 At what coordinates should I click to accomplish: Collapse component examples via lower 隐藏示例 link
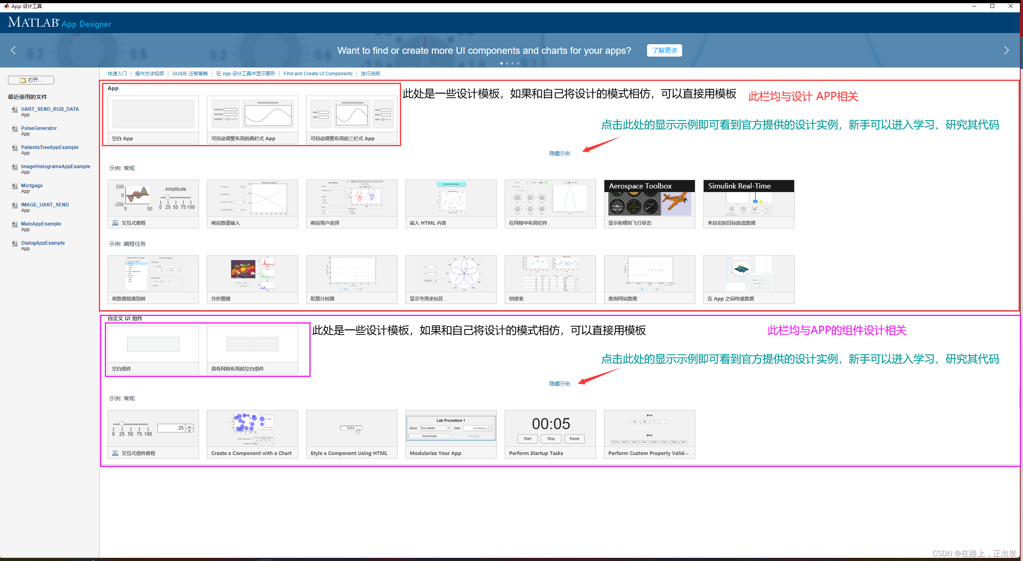[x=560, y=384]
